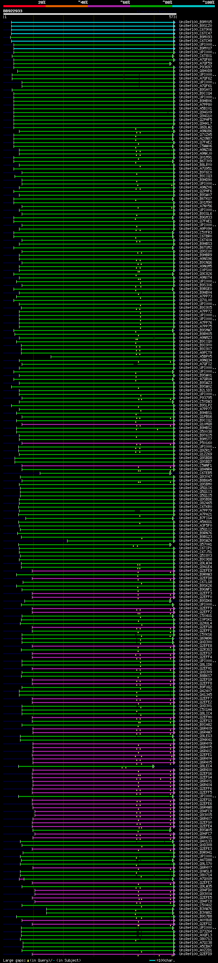Viewport: 218px width, 963px height.
Task: Select the UniRef100_B9IIQ4 label
Action: pos(196,94)
